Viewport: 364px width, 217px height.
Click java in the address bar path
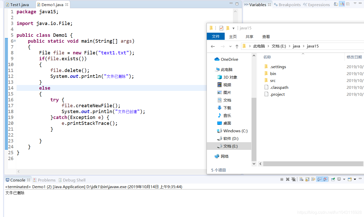click(x=296, y=46)
